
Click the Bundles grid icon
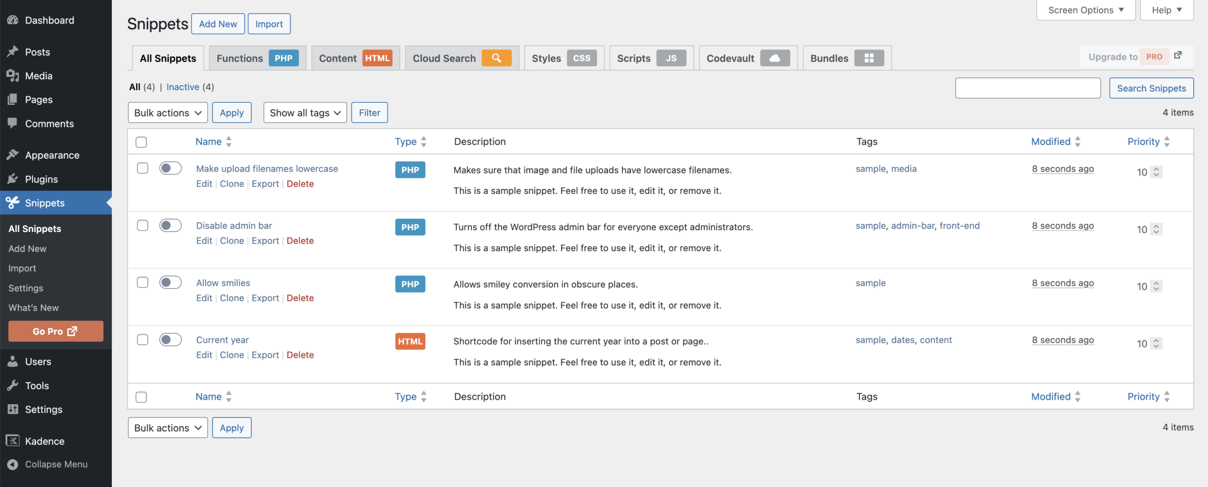point(869,58)
